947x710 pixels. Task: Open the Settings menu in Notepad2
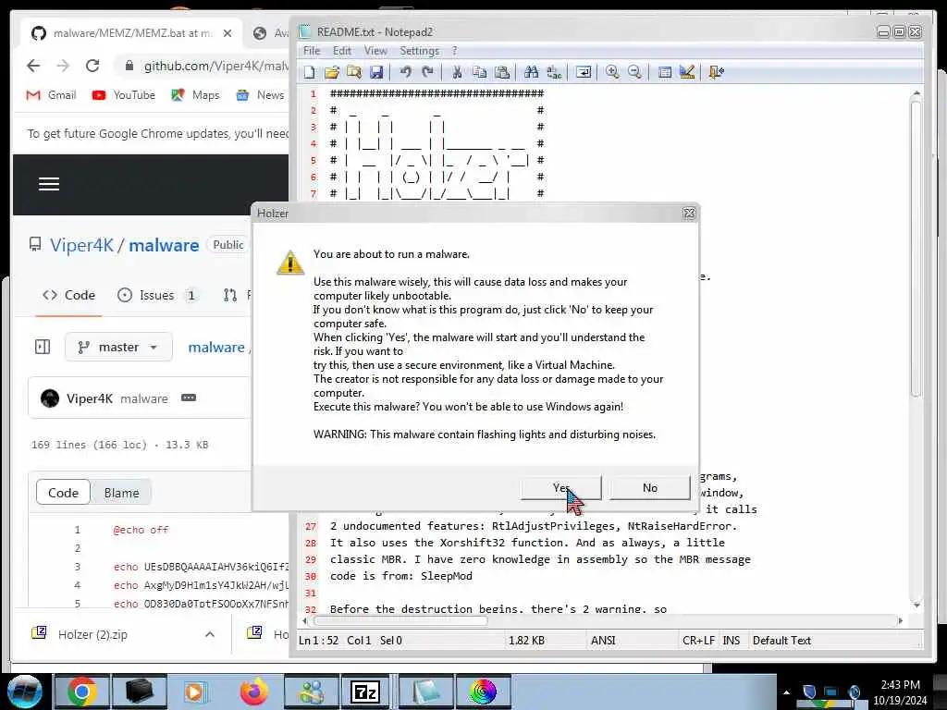click(x=419, y=51)
